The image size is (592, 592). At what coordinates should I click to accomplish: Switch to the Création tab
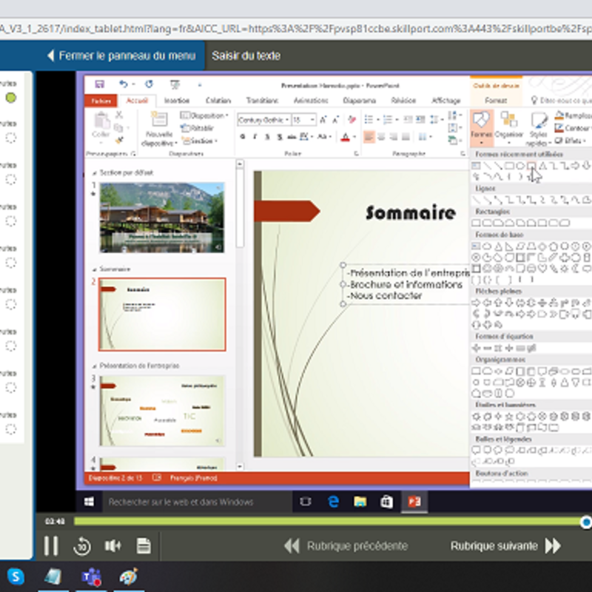[218, 101]
